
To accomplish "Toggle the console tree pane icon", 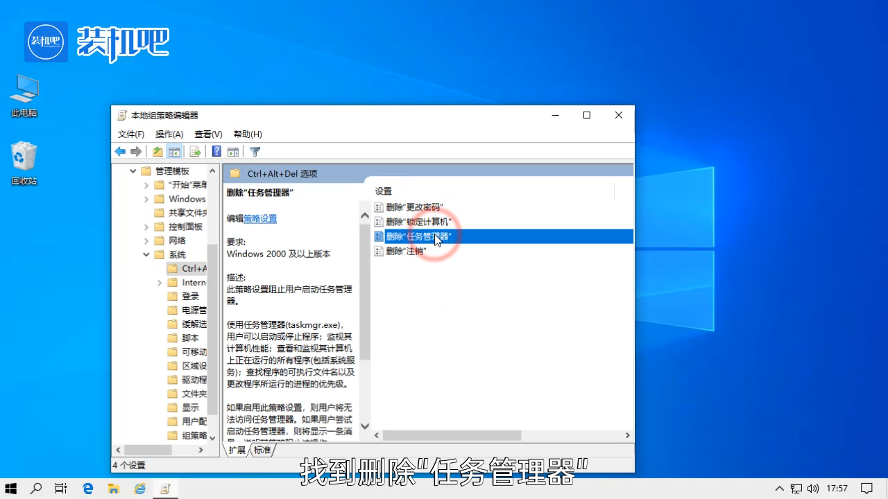I will (x=174, y=152).
